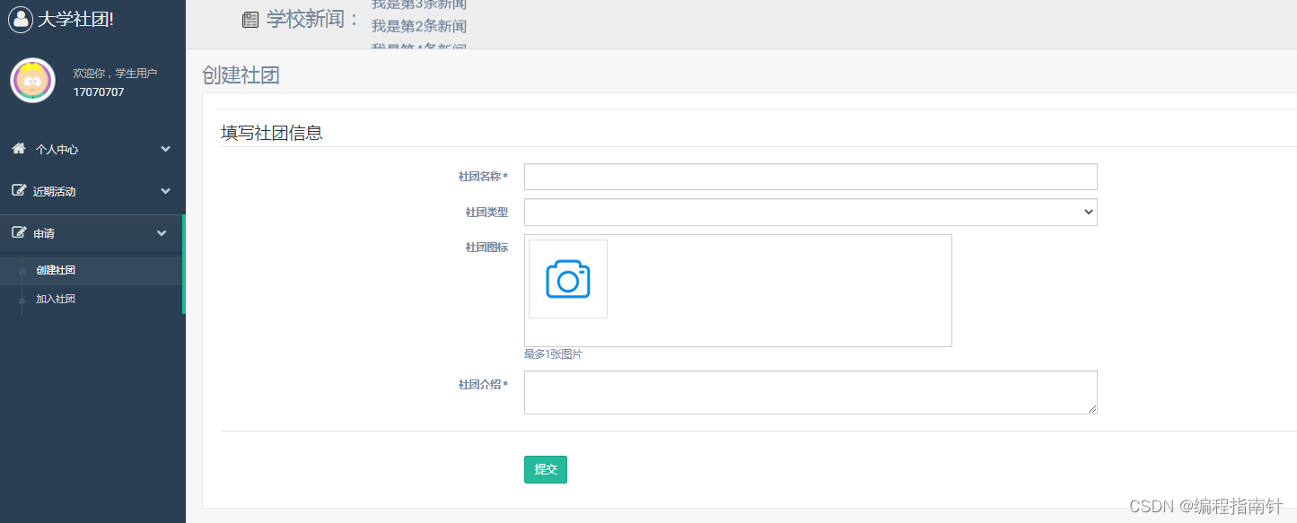
Task: Click the newspaper icon beside 学校新闻
Action: pyautogui.click(x=250, y=20)
